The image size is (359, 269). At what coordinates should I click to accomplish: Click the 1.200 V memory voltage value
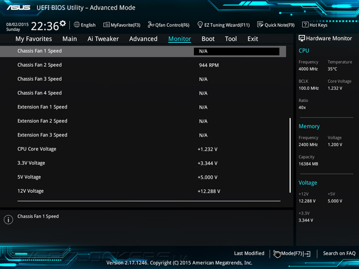[x=335, y=144]
